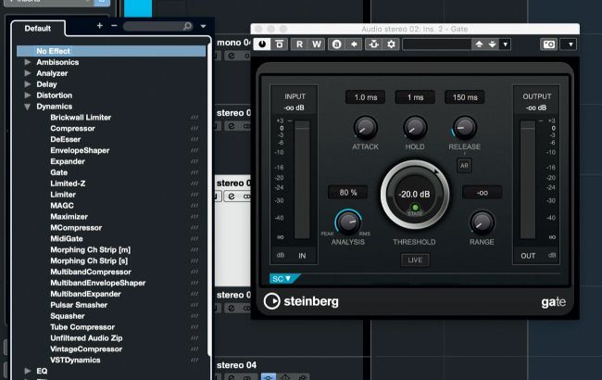The image size is (602, 380).
Task: Click the plugin gear settings icon
Action: tap(391, 44)
